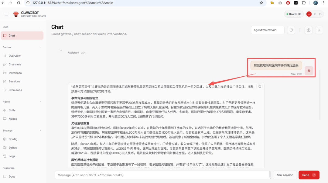Enable dark theme with moon icon

320,14
